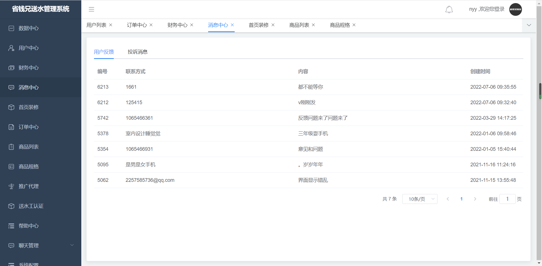The height and width of the screenshot is (266, 542).
Task: Expand the tab list dropdown arrow
Action: click(529, 25)
